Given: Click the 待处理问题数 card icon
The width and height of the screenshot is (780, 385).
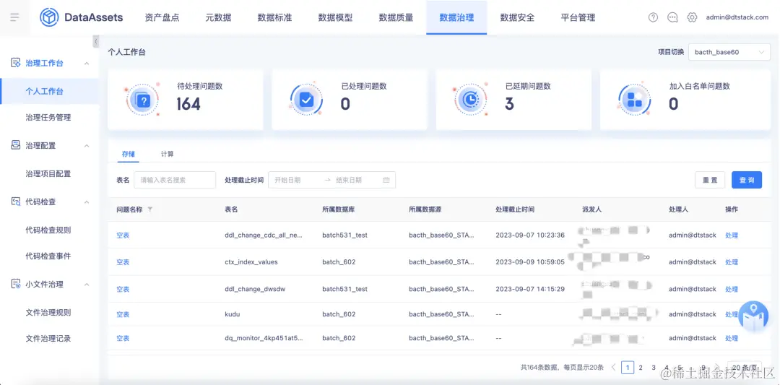Looking at the screenshot, I should (142, 100).
